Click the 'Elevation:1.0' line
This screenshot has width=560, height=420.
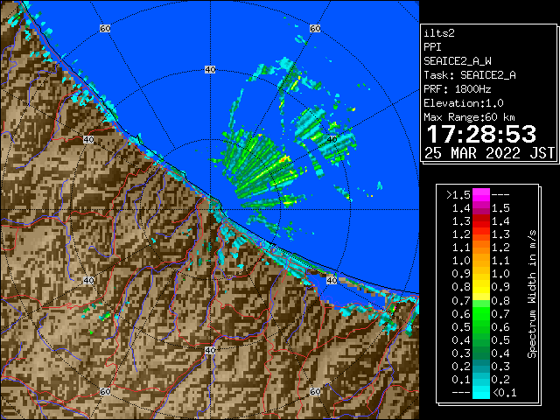[464, 103]
